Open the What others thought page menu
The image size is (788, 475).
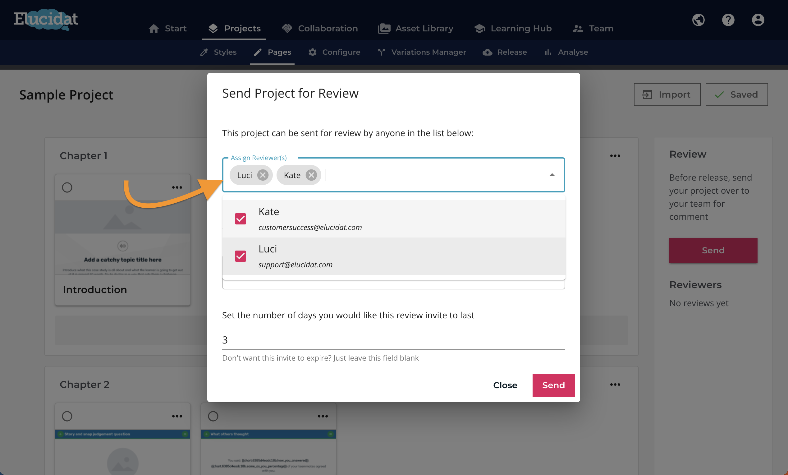[x=323, y=416]
